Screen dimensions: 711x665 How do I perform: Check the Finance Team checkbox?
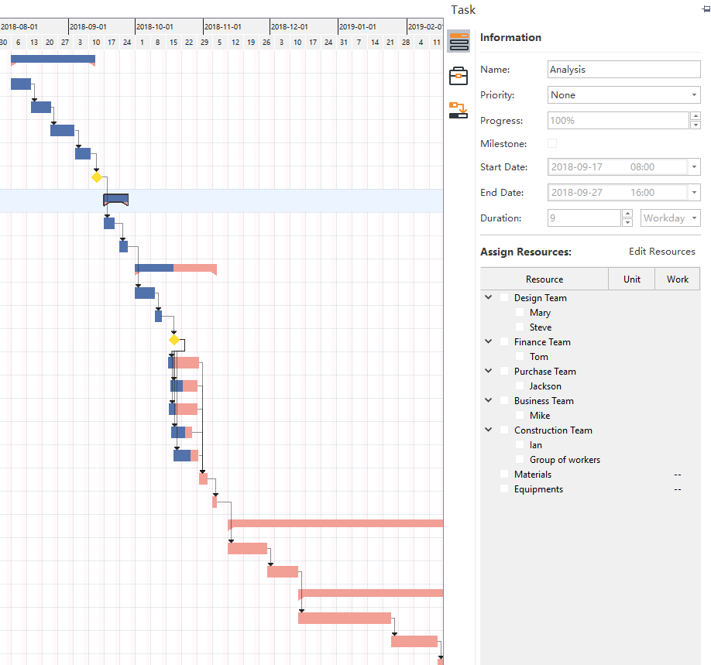click(504, 342)
